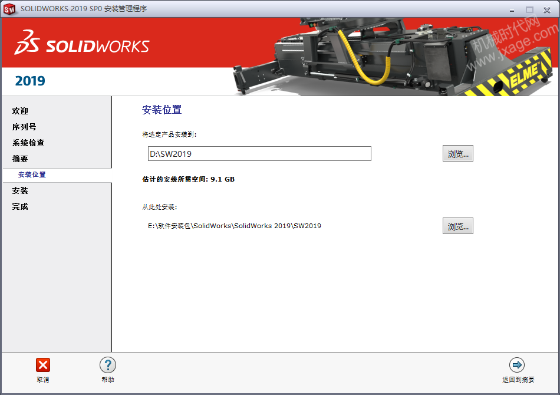The width and height of the screenshot is (560, 395).
Task: Select the 系统检查 step in the sidebar
Action: pyautogui.click(x=28, y=143)
